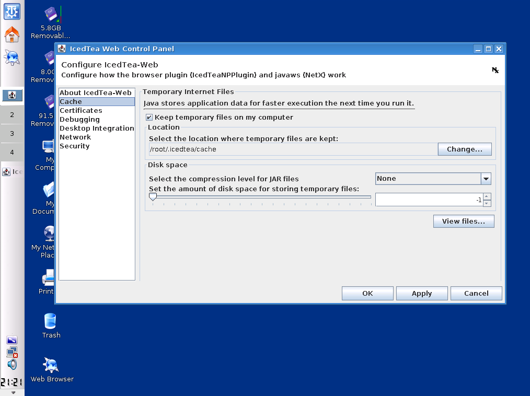Click the IcedTea window title bar icon
The height and width of the screenshot is (396, 530).
click(62, 49)
